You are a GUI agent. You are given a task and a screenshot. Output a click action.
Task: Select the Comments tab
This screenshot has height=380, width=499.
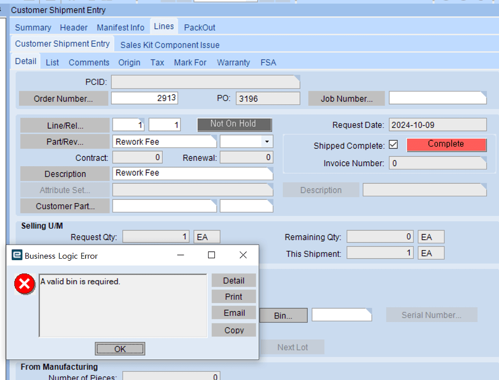click(x=89, y=62)
